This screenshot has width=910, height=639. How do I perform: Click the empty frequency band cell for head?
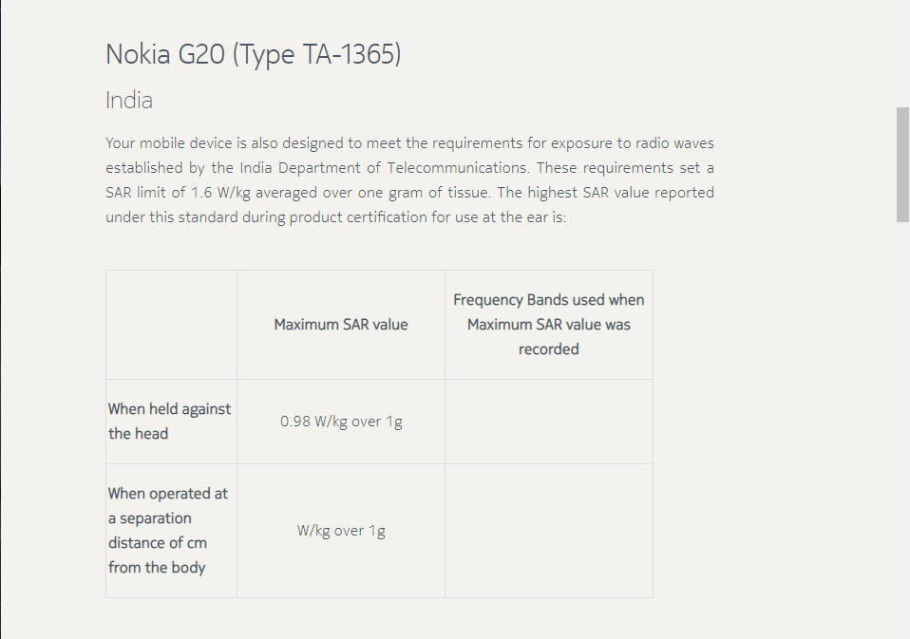[548, 422]
